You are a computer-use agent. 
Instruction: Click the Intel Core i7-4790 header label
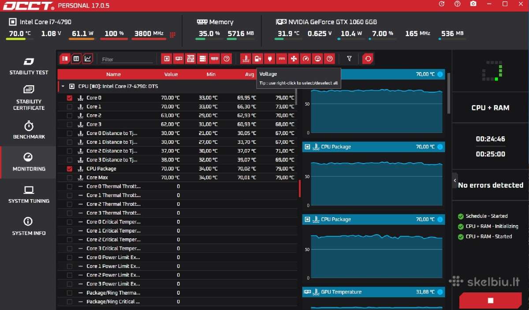(x=45, y=22)
